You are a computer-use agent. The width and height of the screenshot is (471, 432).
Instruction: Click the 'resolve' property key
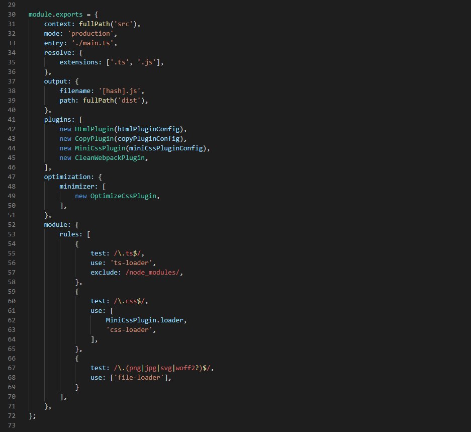tap(58, 53)
